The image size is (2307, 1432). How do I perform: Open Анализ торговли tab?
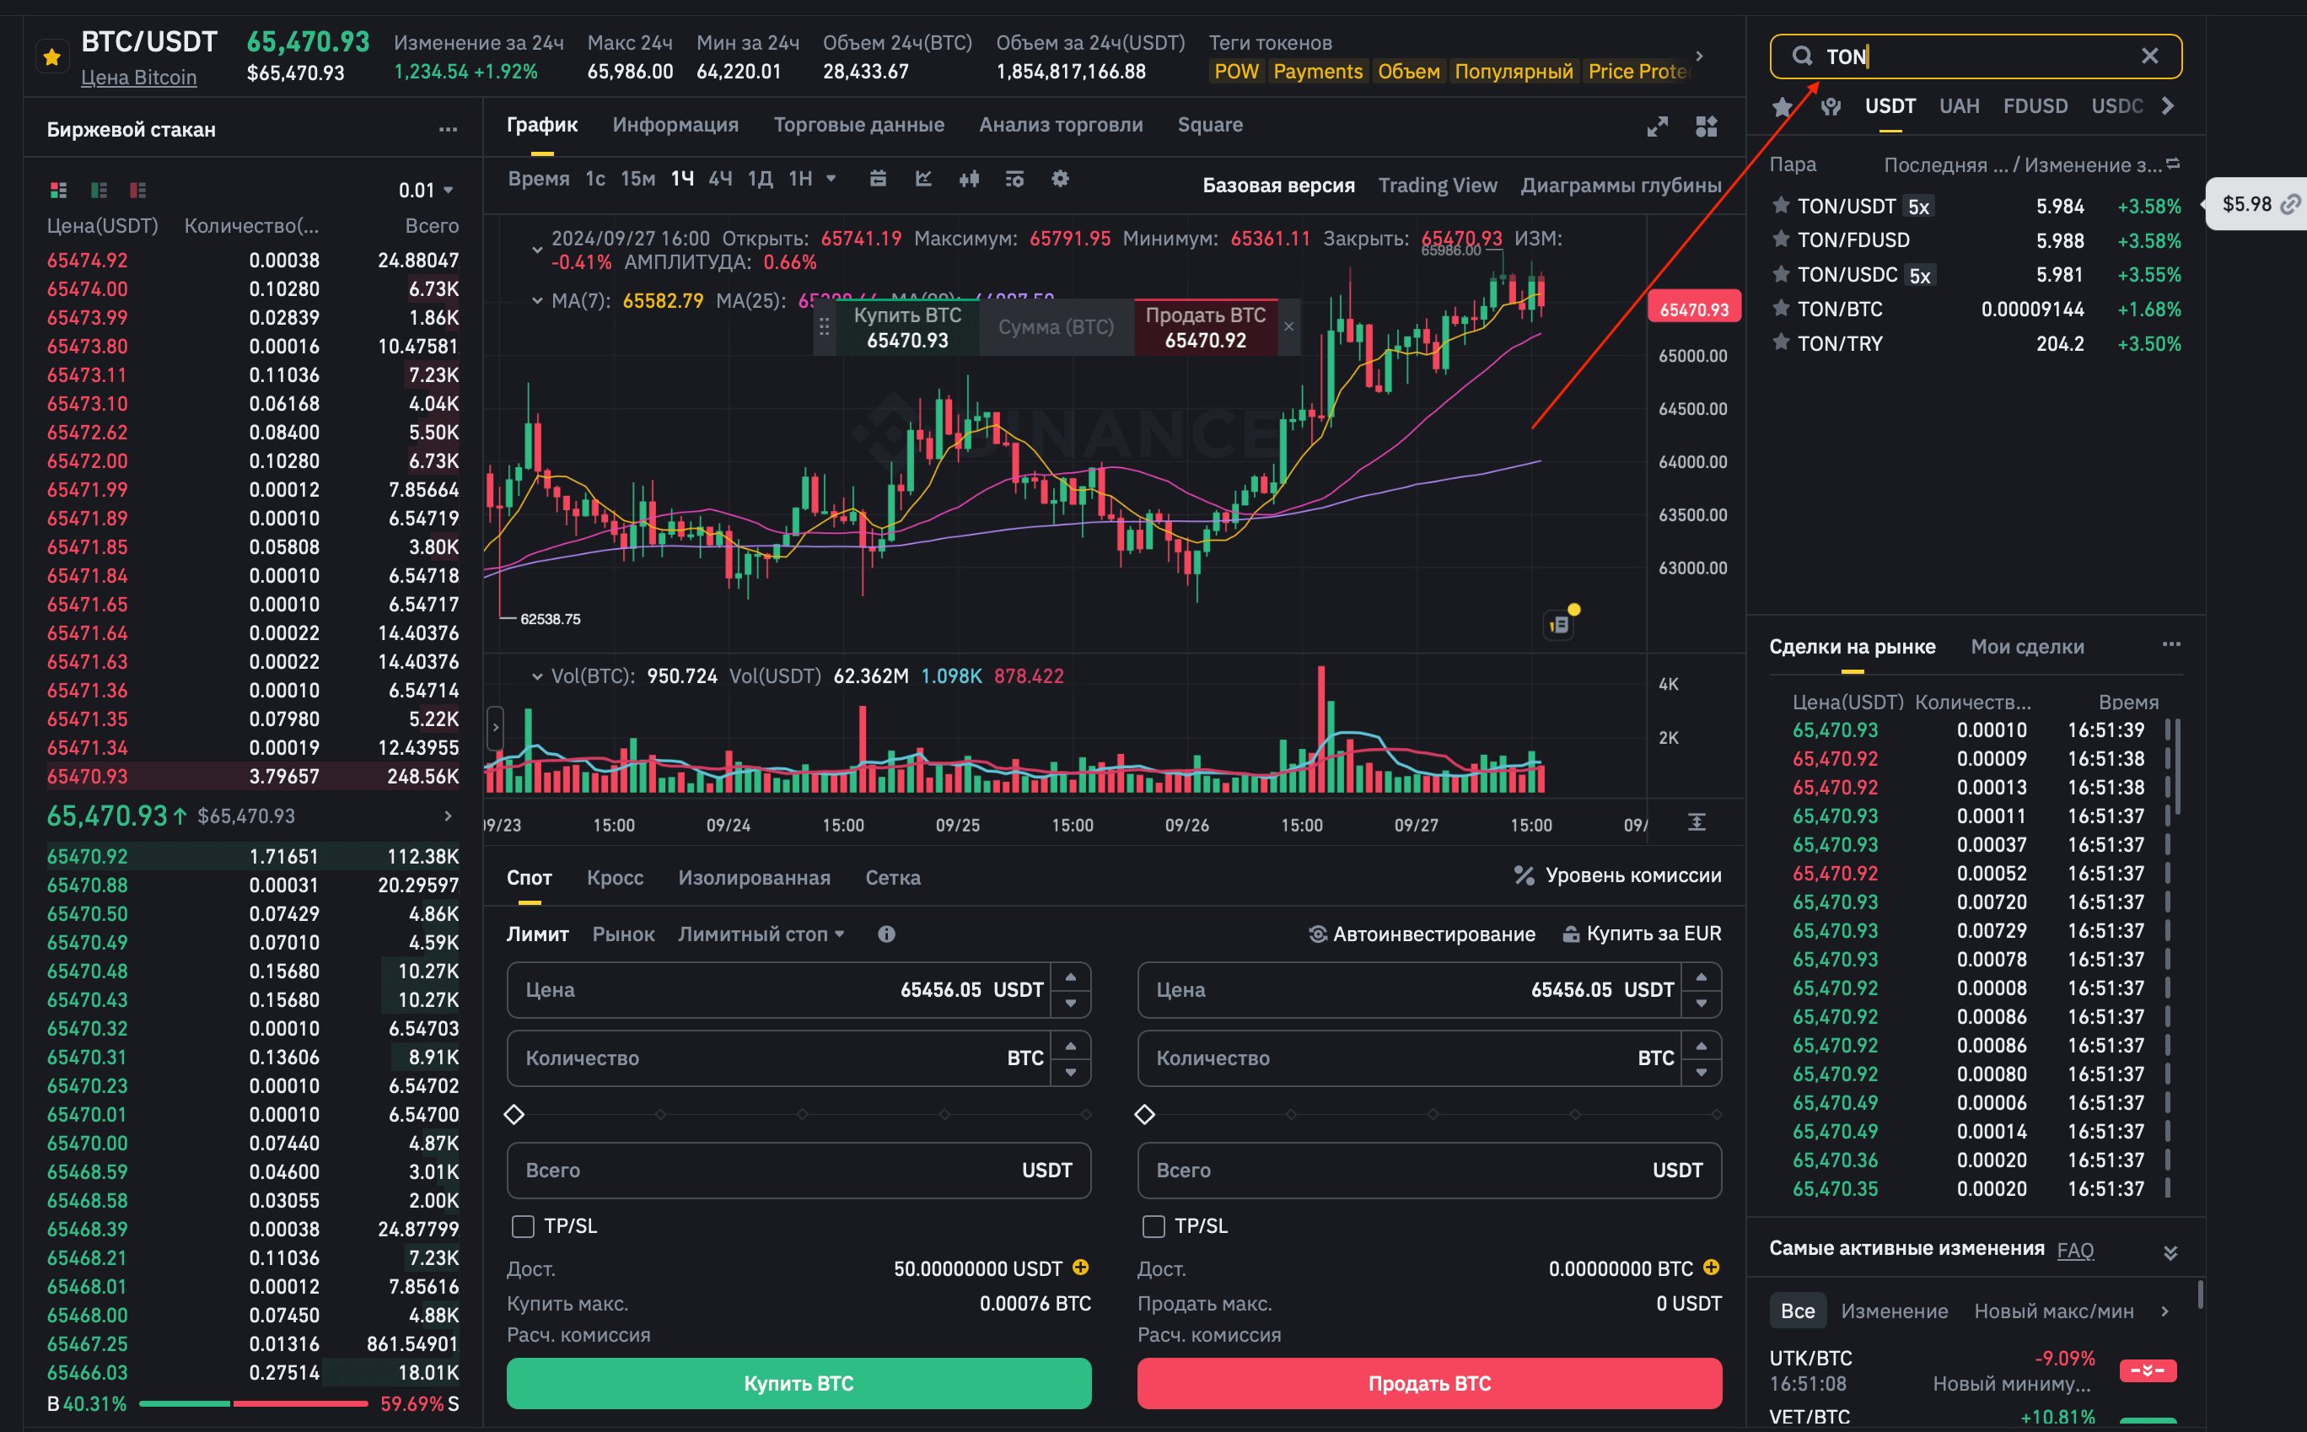1060,125
